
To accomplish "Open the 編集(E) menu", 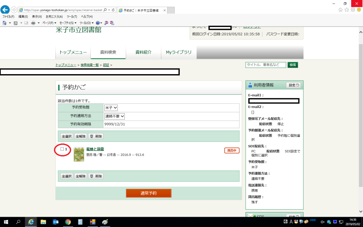I will click(x=23, y=17).
